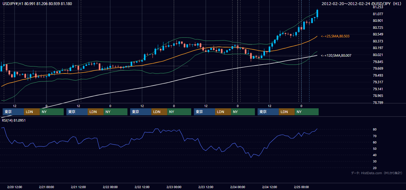Select the 2/23 00:00 date label
The height and width of the screenshot is (190, 406).
click(174, 187)
